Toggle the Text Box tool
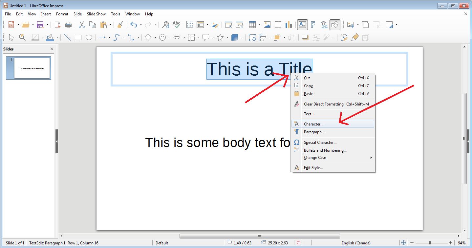Image resolution: width=472 pixels, height=248 pixels. point(302,25)
